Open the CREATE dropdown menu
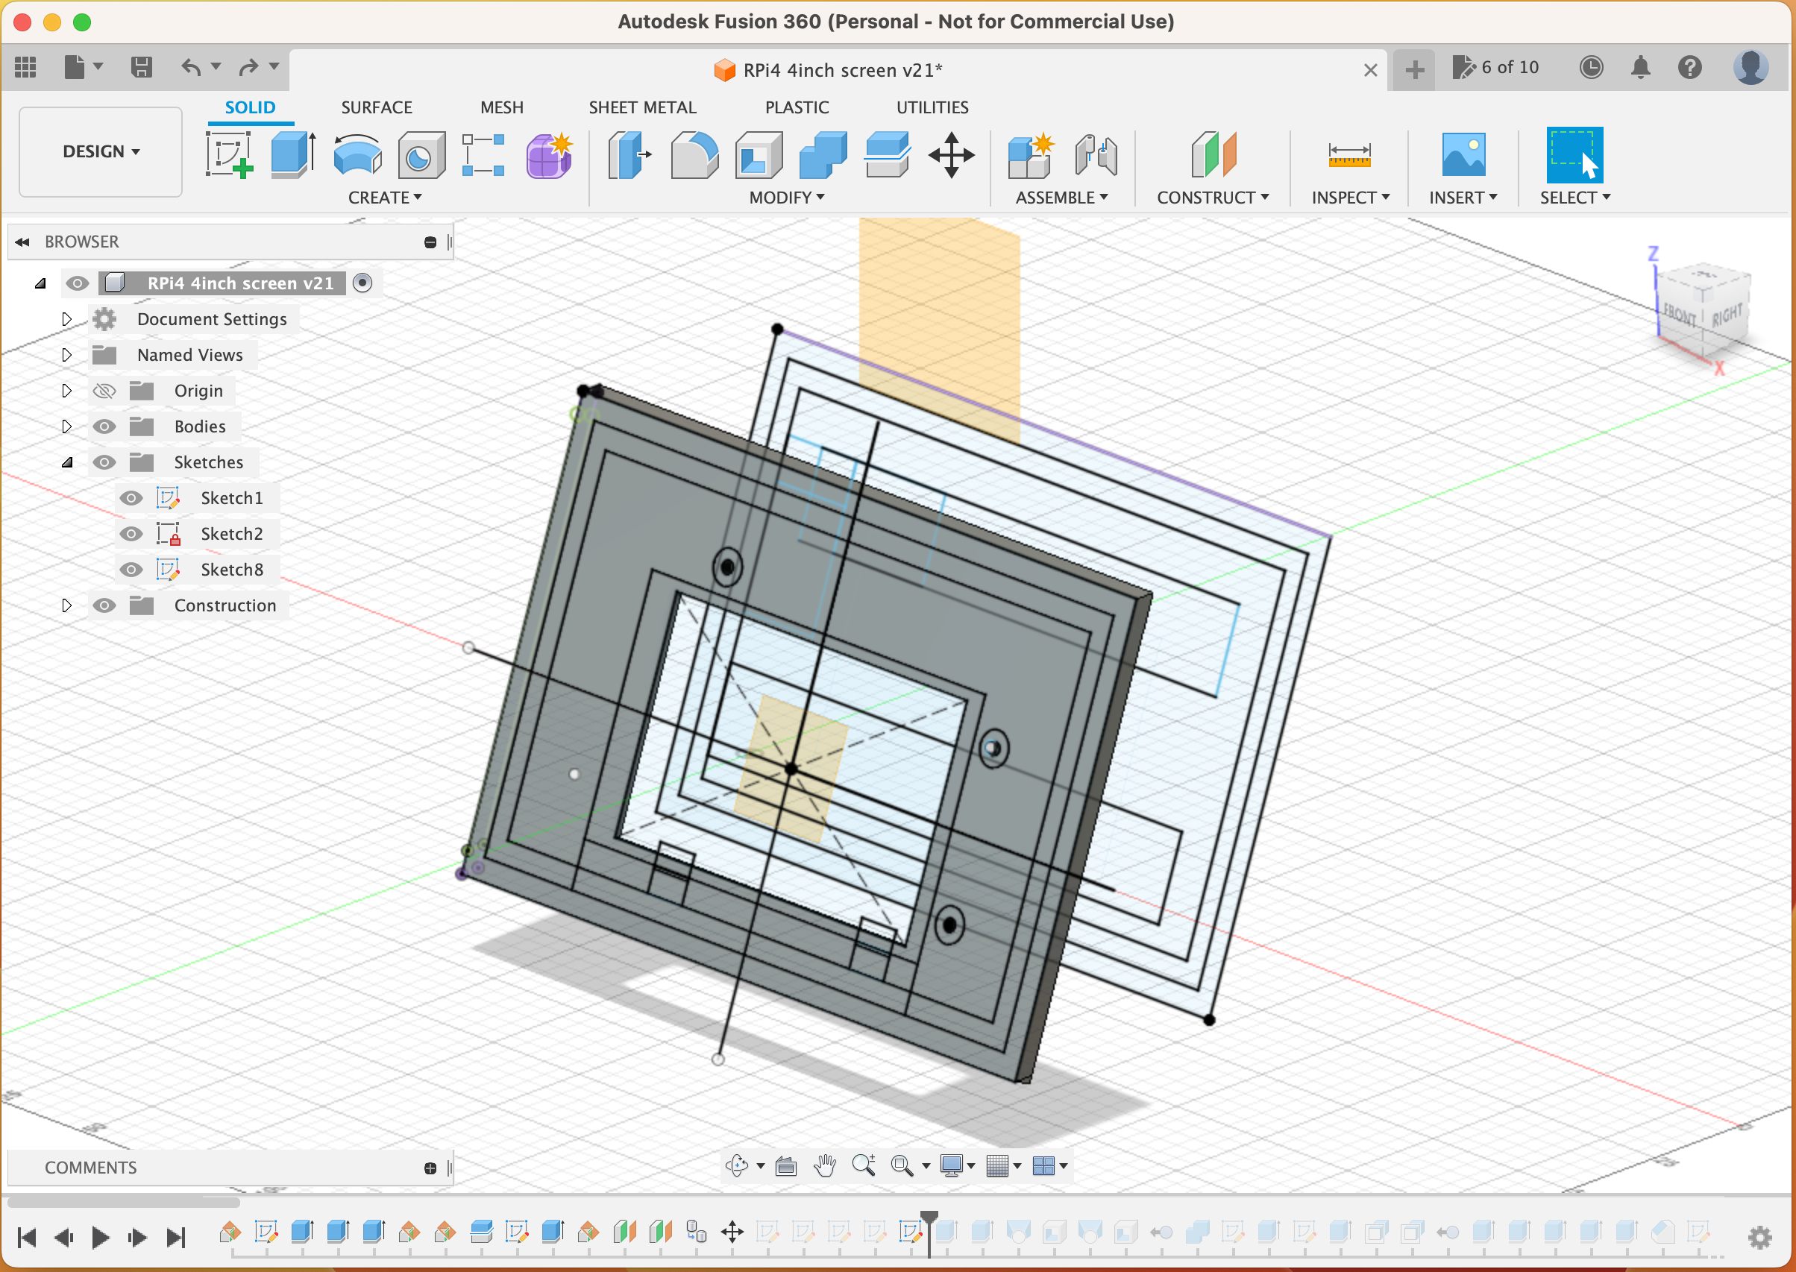Image resolution: width=1796 pixels, height=1272 pixels. pyautogui.click(x=385, y=198)
